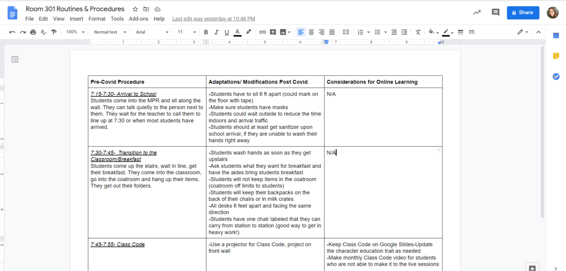Open line spacing options
This screenshot has width=566, height=271.
click(346, 32)
